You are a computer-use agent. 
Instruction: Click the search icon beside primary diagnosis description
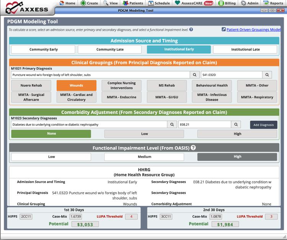(x=195, y=75)
